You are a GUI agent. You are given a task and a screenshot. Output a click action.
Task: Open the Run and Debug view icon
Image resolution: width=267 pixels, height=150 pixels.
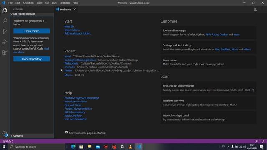(x=5, y=42)
